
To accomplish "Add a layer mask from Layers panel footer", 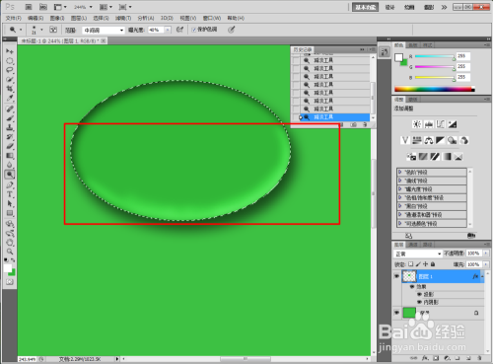I will [x=436, y=358].
